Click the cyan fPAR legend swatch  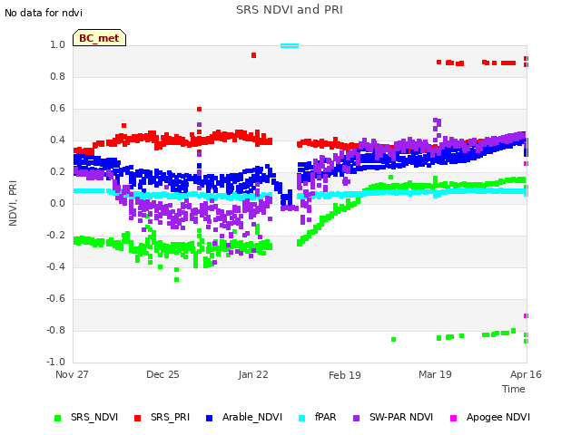click(x=302, y=418)
